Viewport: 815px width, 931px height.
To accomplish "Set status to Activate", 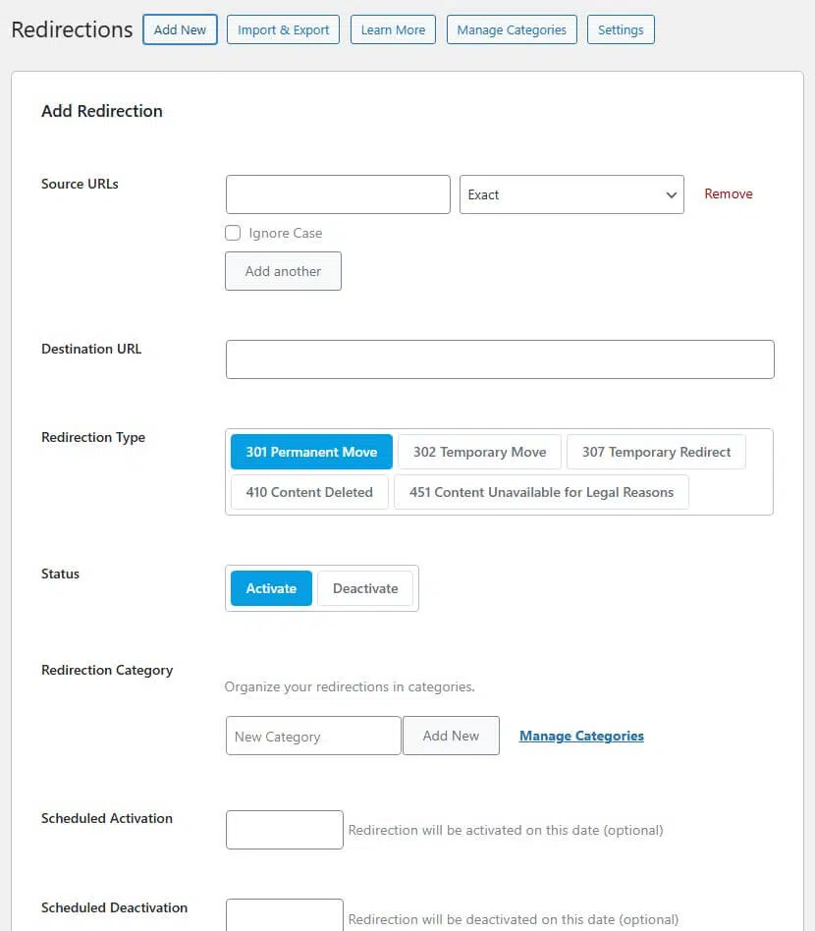I will (271, 588).
